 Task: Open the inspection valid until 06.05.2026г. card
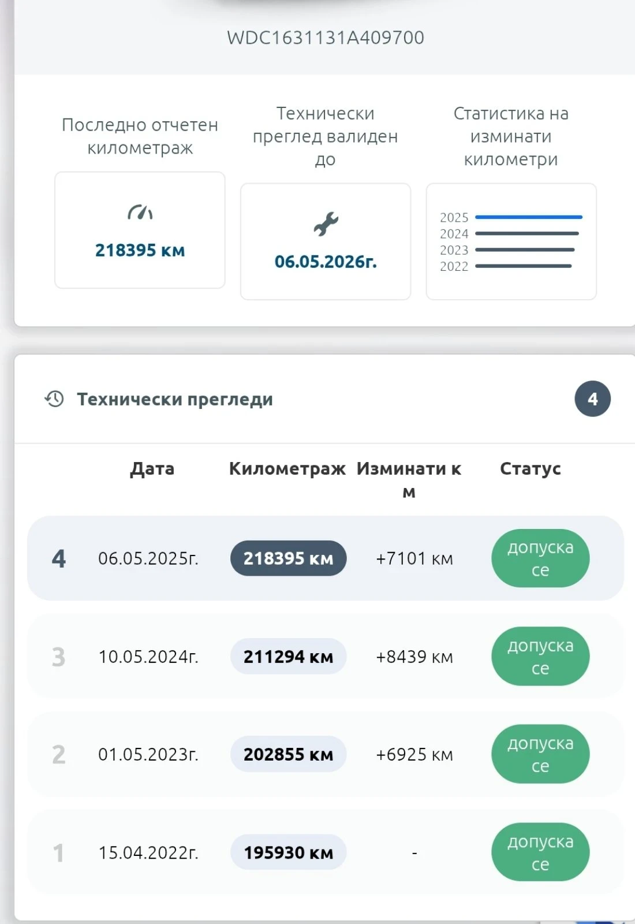[326, 241]
